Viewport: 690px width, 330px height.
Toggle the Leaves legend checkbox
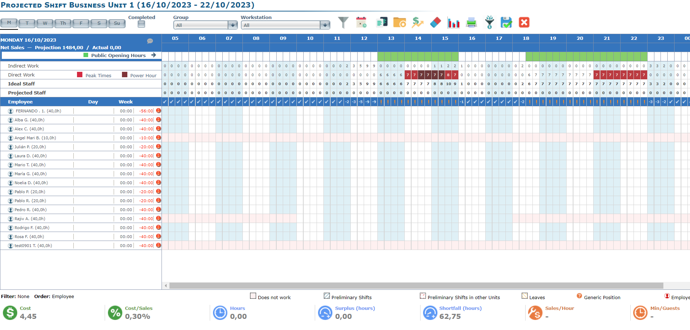[525, 296]
